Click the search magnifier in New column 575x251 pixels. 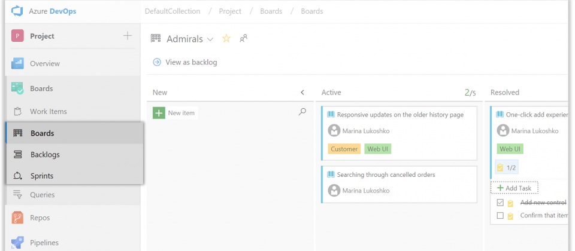tap(302, 112)
